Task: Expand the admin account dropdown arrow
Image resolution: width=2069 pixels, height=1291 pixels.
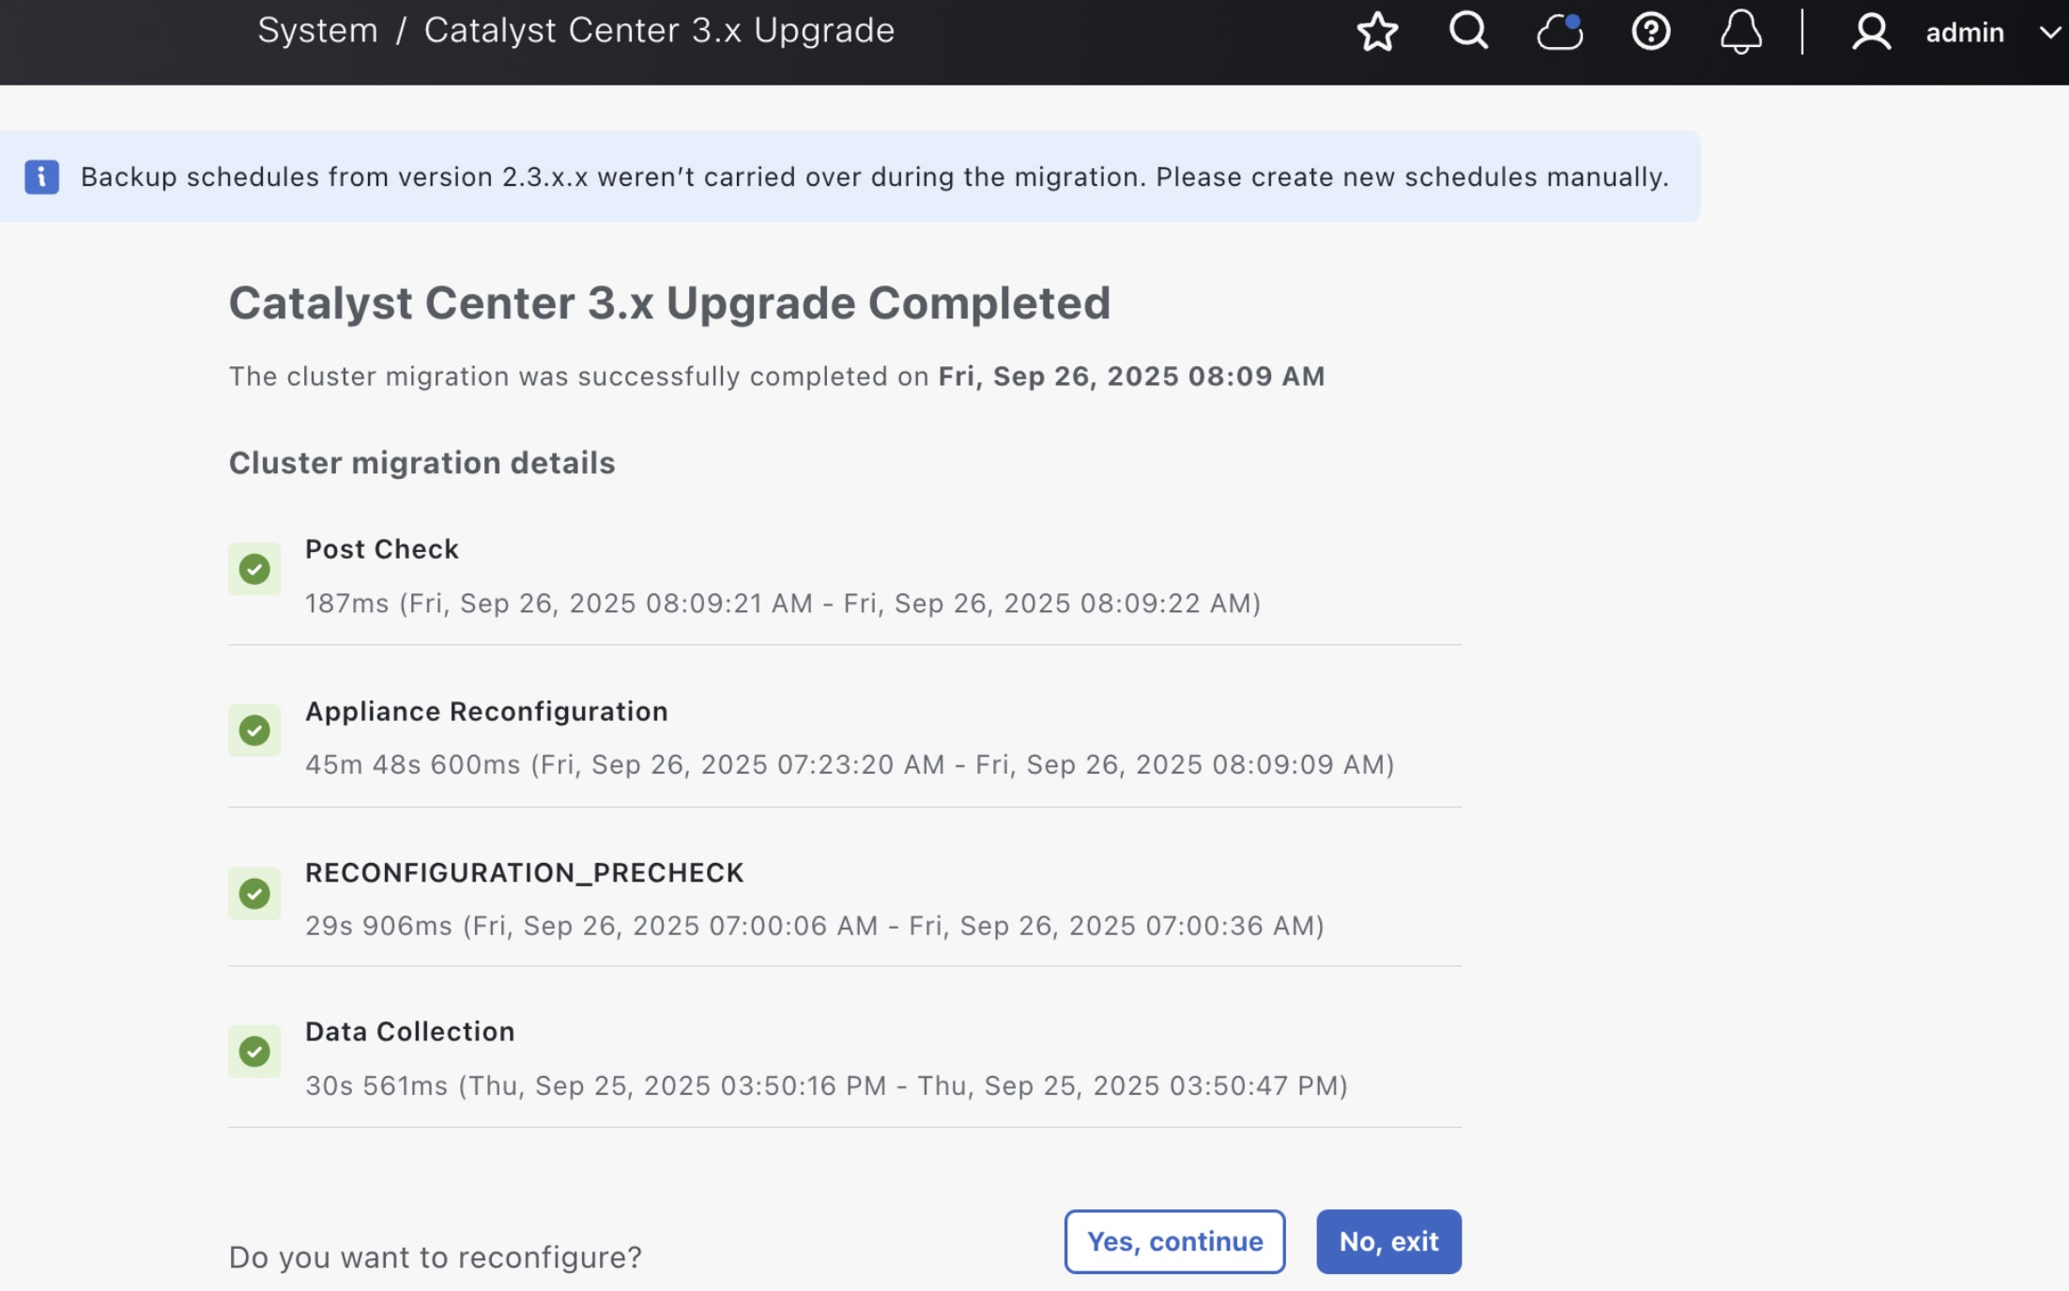Action: [x=2050, y=33]
